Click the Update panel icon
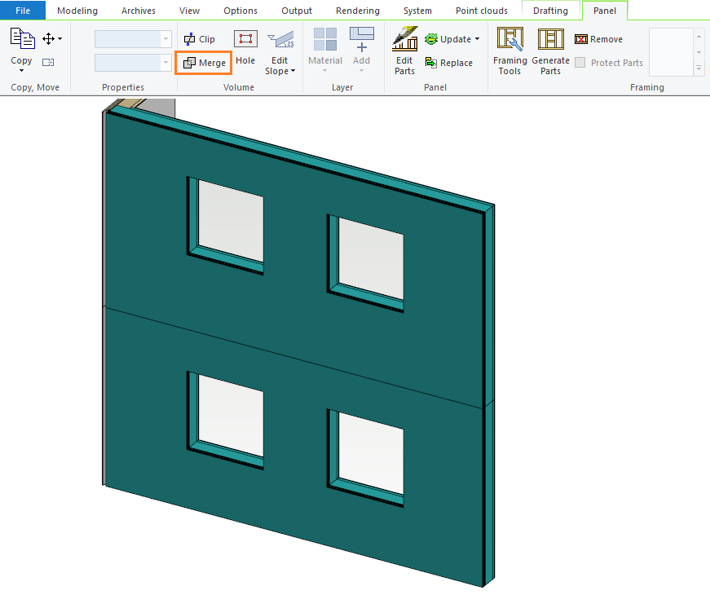 click(x=431, y=39)
